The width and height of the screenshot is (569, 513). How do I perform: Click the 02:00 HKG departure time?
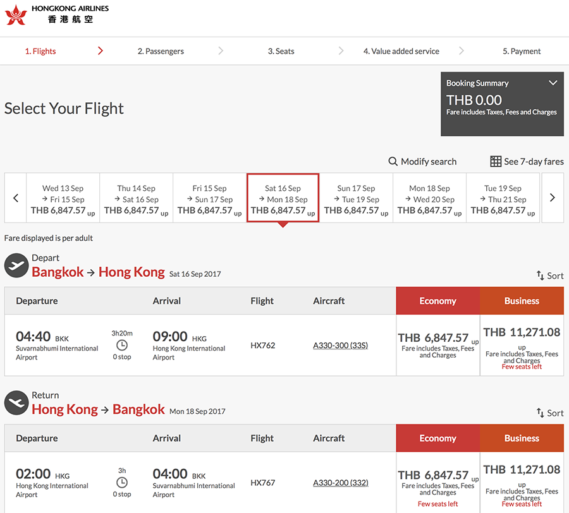point(43,474)
